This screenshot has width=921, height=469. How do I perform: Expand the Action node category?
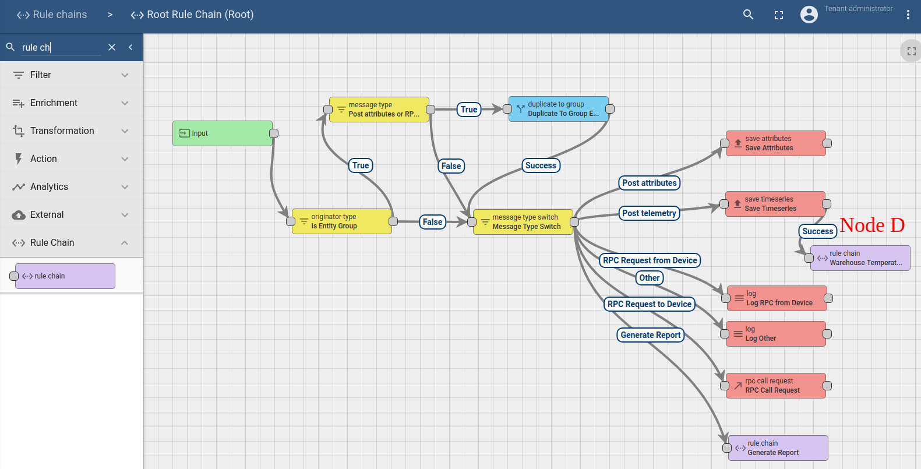tap(72, 158)
